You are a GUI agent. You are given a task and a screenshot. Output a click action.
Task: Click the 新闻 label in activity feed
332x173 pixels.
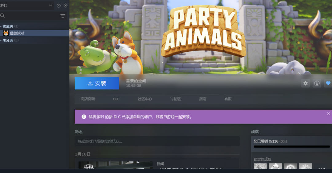160,164
